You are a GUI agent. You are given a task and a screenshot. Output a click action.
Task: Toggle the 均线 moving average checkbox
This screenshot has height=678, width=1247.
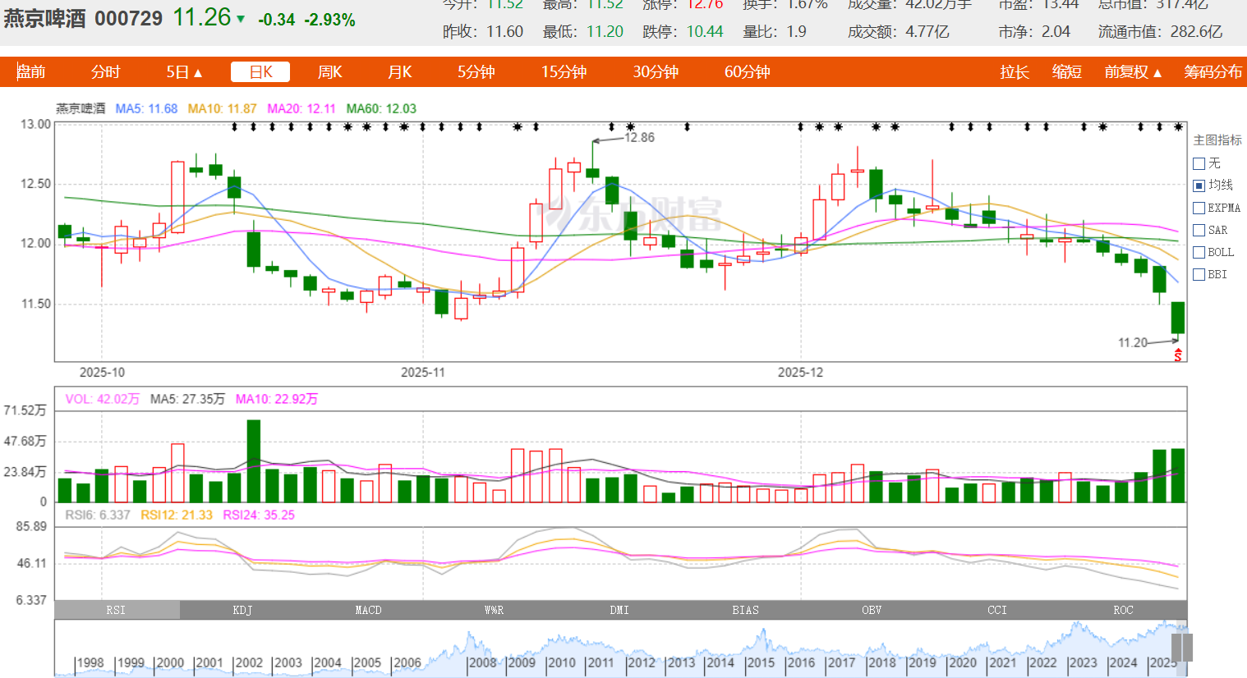[1199, 186]
